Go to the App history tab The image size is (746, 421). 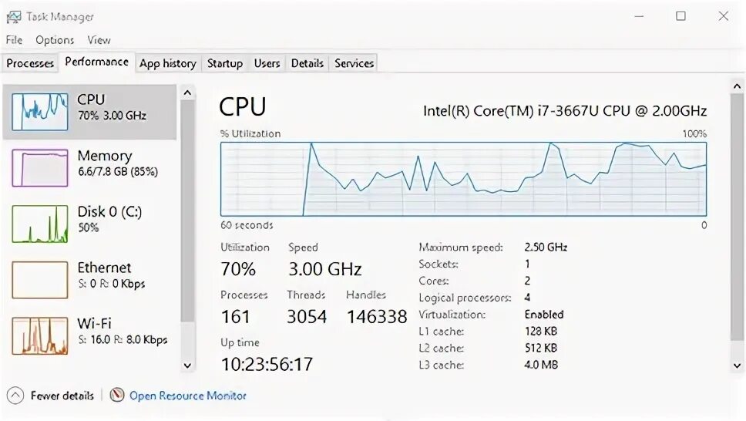[167, 63]
